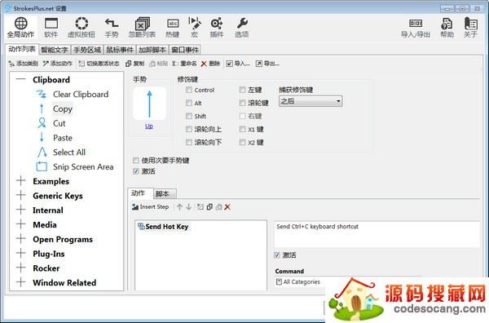Open the 帮助 help icon
This screenshot has height=323, width=489.
point(447,28)
